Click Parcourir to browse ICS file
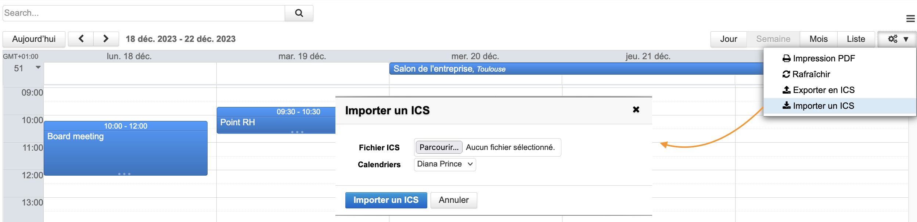 click(439, 147)
